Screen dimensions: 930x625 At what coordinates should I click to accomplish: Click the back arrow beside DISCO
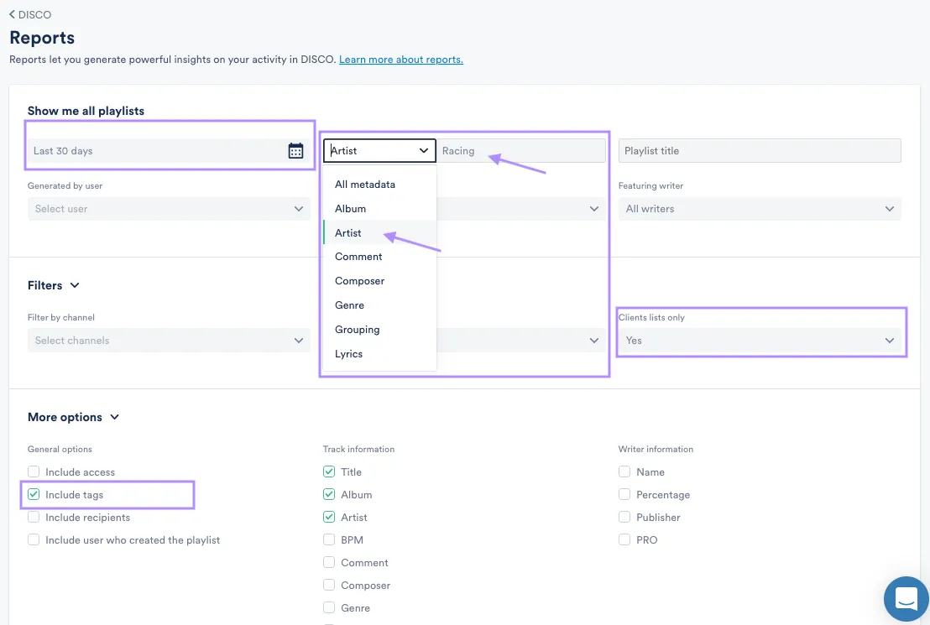(12, 14)
